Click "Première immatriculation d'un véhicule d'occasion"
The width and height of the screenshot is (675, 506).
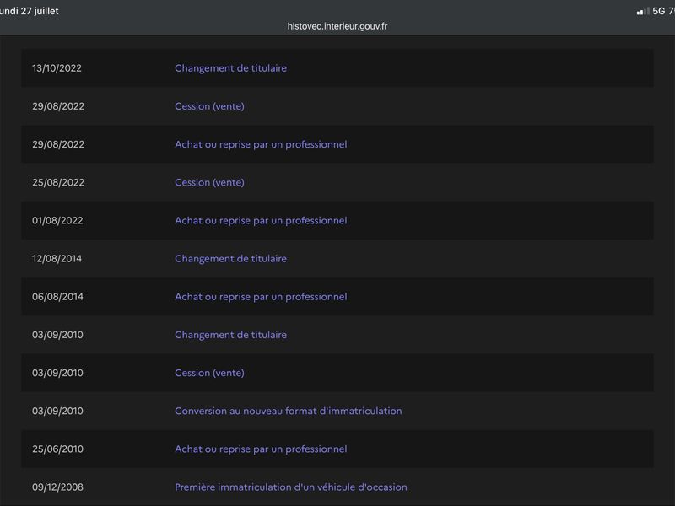(x=291, y=487)
